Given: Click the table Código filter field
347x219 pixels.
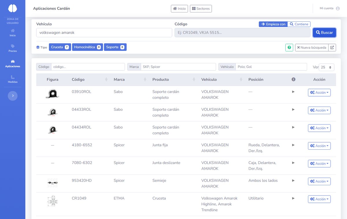Looking at the screenshot, I should (88, 67).
